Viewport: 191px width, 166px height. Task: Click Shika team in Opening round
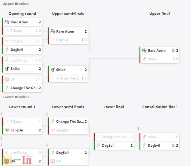pyautogui.click(x=22, y=69)
